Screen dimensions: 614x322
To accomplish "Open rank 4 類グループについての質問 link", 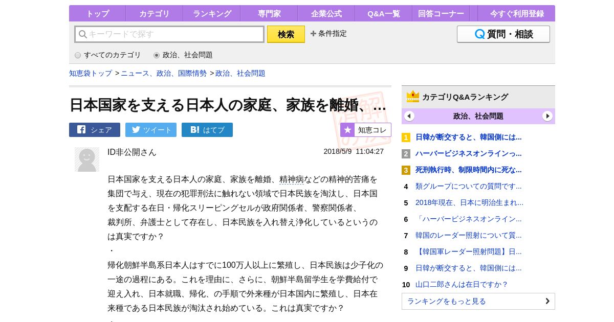I will [469, 186].
